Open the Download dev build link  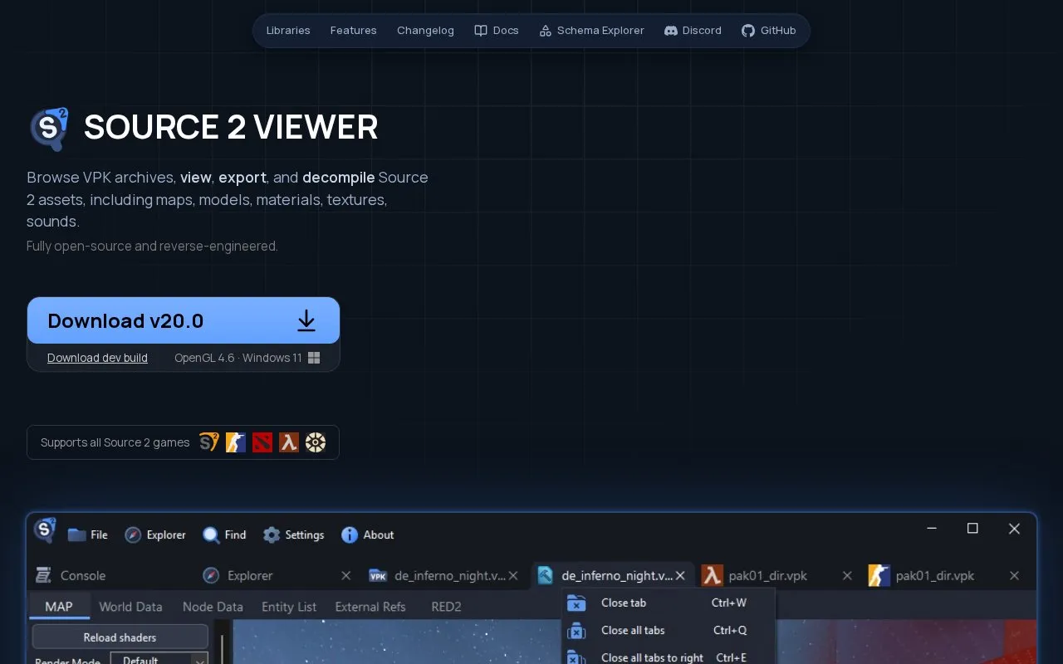click(x=97, y=358)
